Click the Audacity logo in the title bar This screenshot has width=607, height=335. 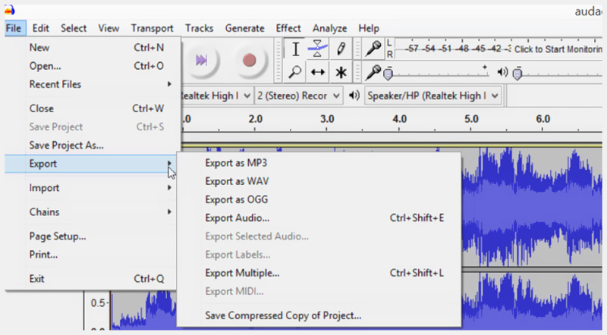[x=9, y=10]
